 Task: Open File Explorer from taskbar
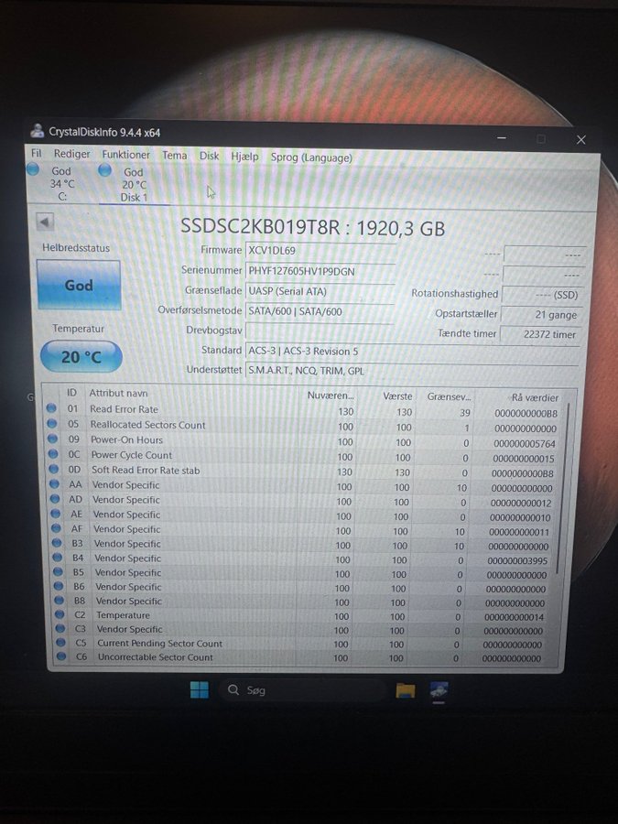(406, 690)
